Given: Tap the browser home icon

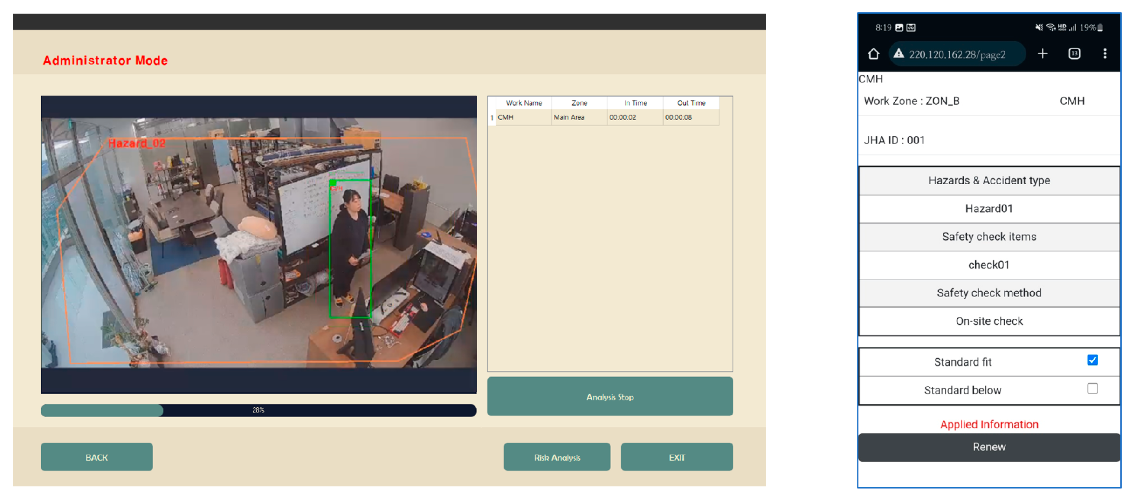Looking at the screenshot, I should 874,54.
